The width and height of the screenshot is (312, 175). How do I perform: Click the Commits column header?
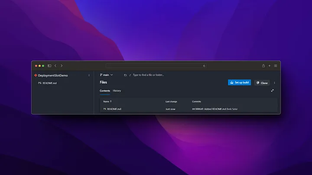[x=196, y=102]
